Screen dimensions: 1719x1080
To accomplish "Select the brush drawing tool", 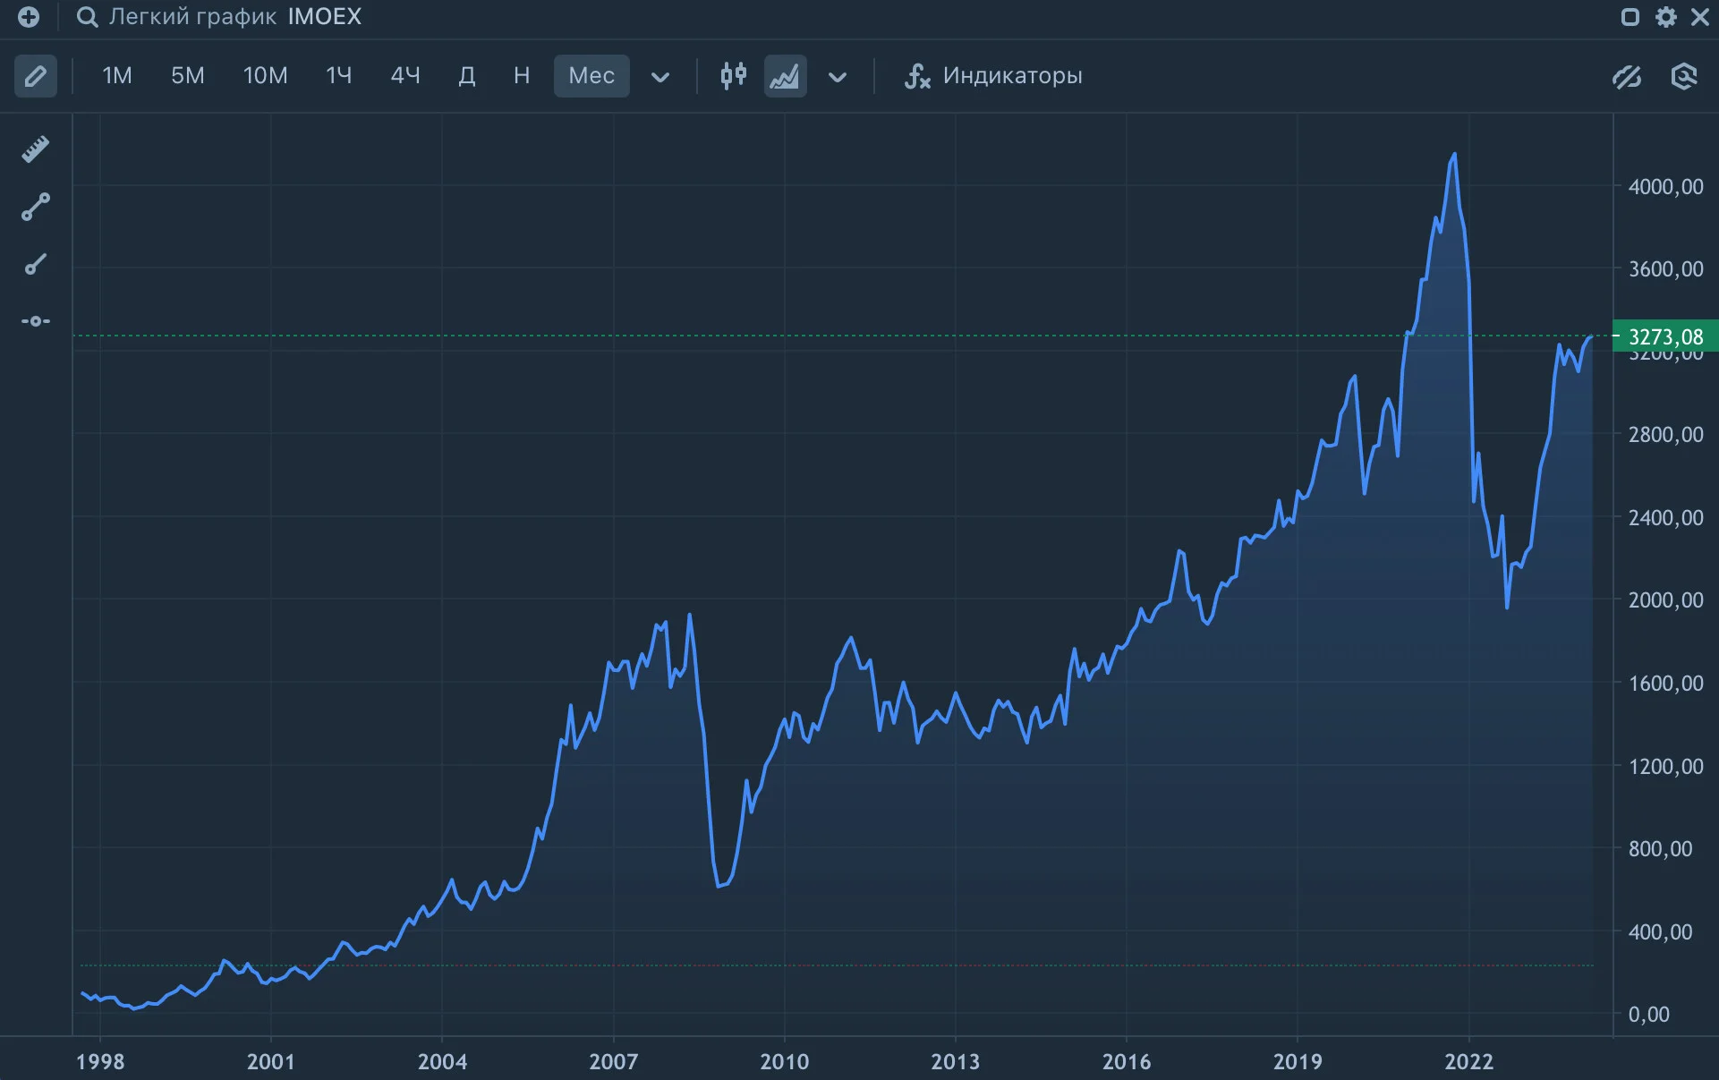I will [x=36, y=264].
